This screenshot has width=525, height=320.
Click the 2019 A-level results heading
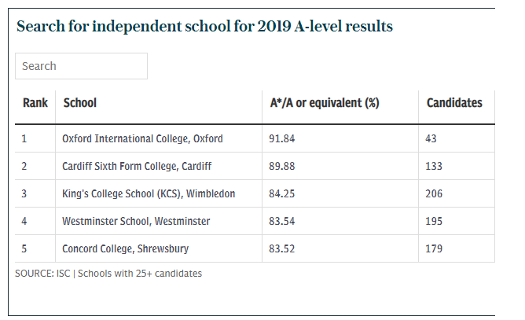tap(204, 26)
